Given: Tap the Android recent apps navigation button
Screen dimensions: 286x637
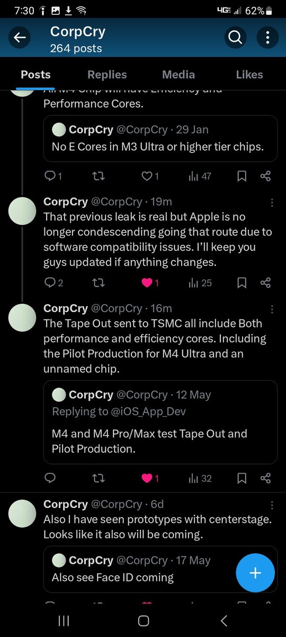Looking at the screenshot, I should pos(63,621).
